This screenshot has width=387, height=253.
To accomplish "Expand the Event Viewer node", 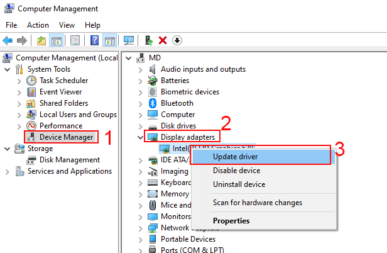I will pyautogui.click(x=19, y=93).
